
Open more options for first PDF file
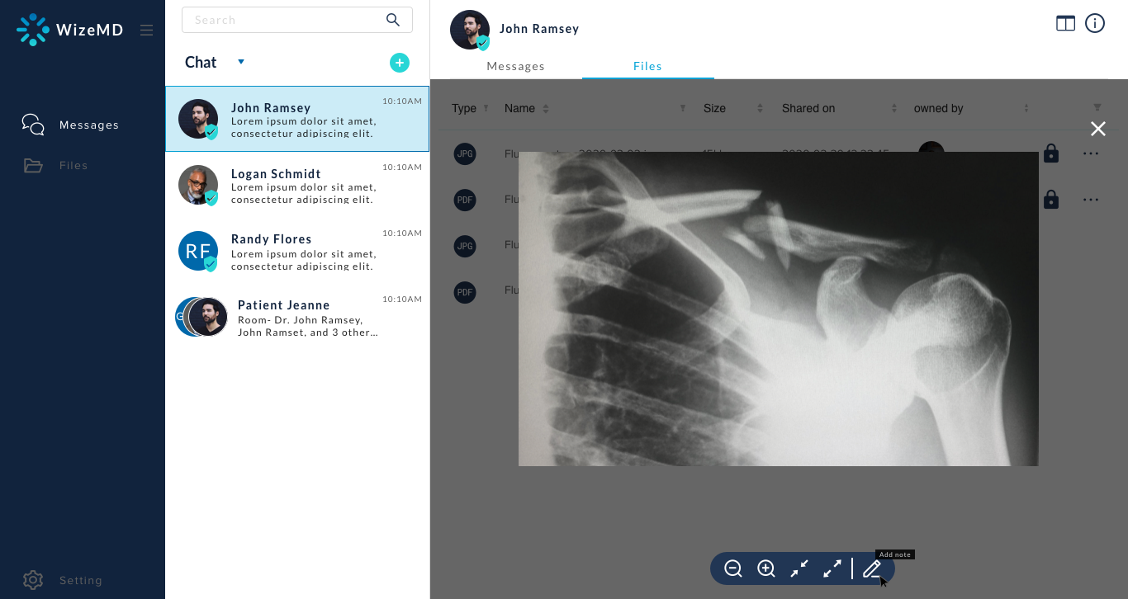point(1091,200)
